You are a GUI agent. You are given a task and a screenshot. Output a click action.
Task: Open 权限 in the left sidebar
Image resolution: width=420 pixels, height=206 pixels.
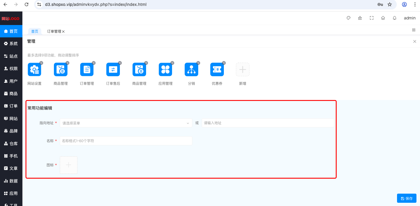11,69
